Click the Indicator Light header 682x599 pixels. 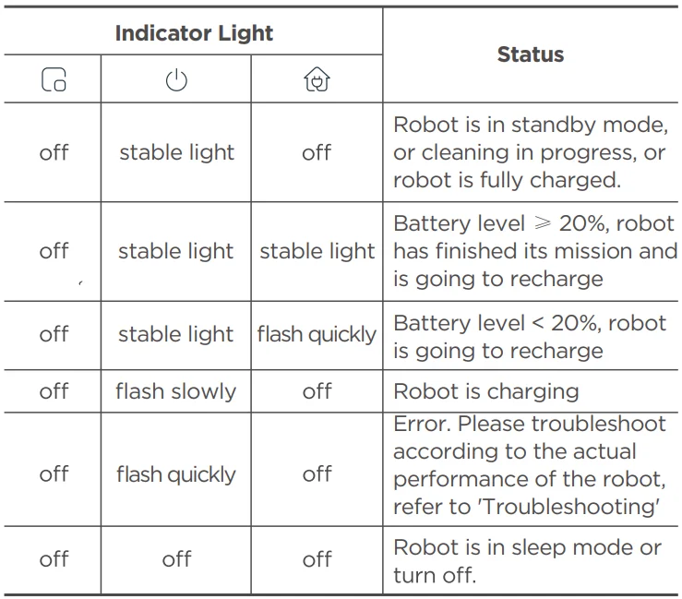point(194,33)
